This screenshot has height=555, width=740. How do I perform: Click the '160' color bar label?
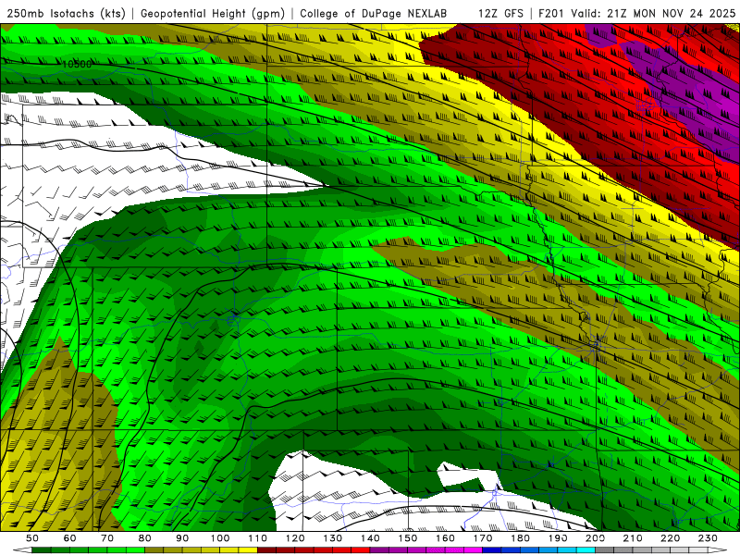click(445, 538)
